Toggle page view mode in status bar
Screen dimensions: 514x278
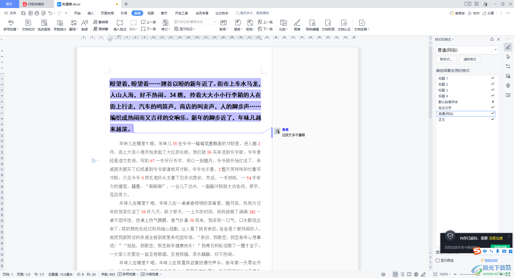[395, 274]
